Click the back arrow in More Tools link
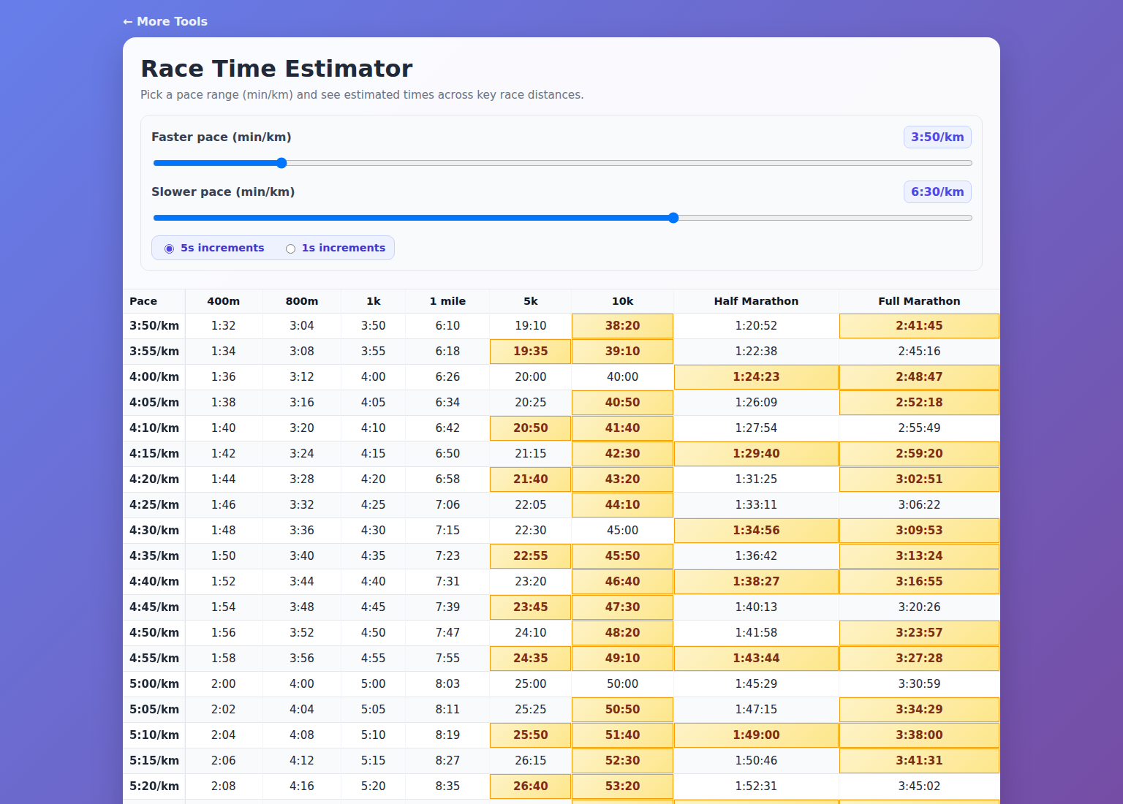The width and height of the screenshot is (1123, 804). [x=129, y=21]
